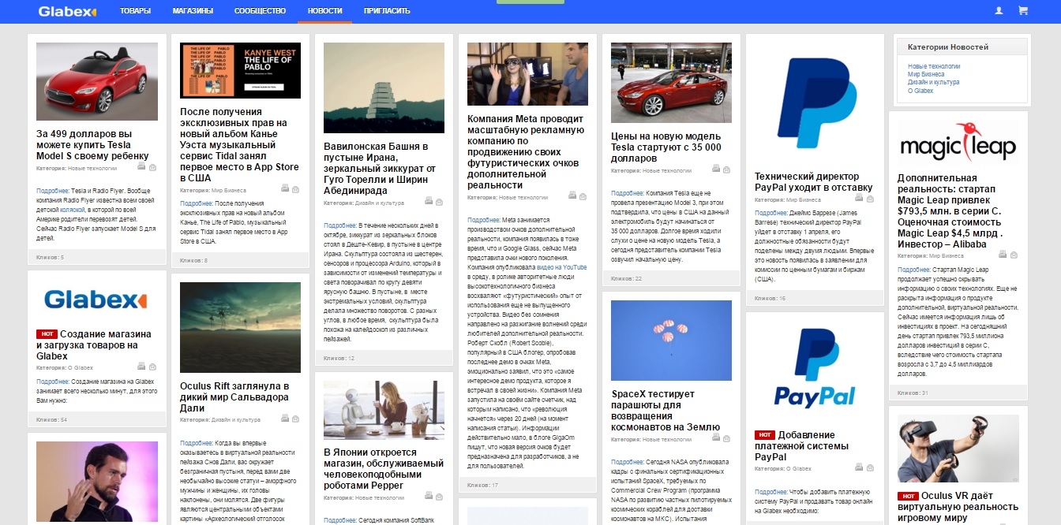This screenshot has width=1061, height=525.
Task: Email the 'Создание магазина' Glabex article
Action: (x=153, y=367)
